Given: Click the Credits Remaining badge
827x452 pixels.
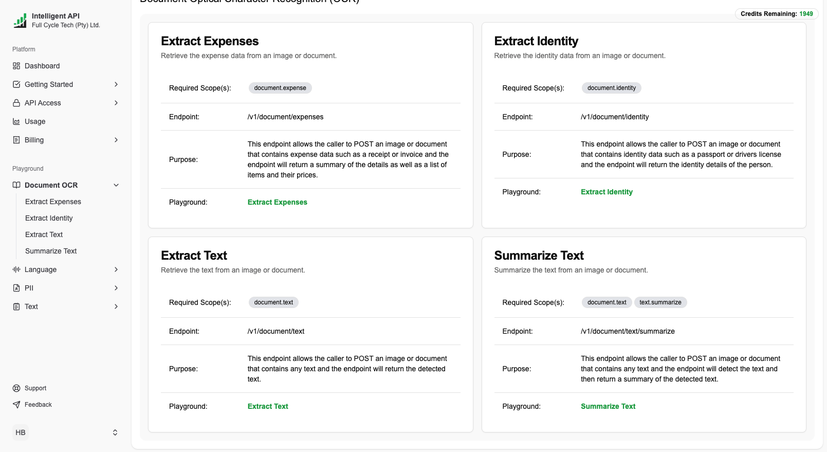Looking at the screenshot, I should click(776, 14).
